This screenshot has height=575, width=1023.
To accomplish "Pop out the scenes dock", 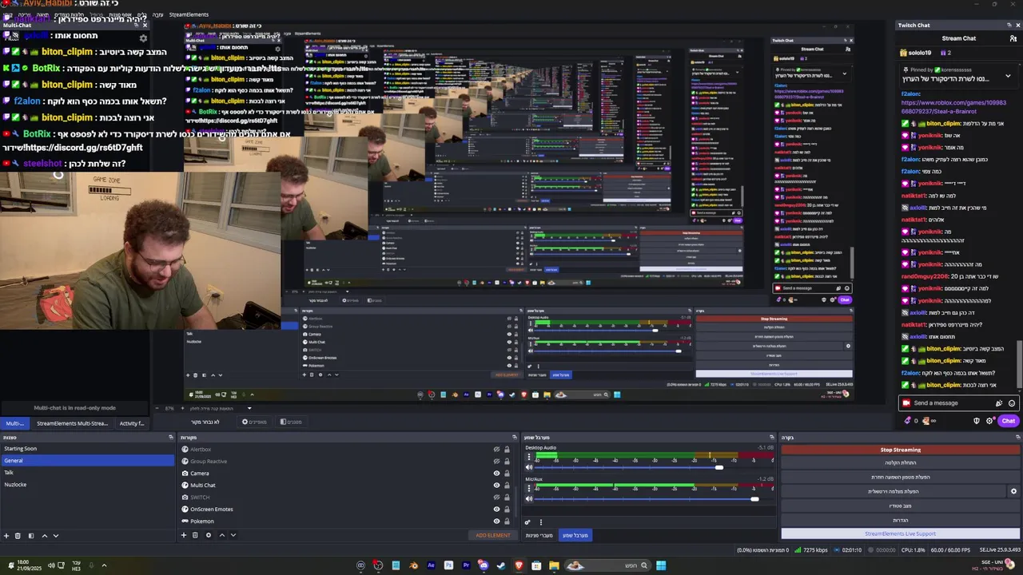I will click(171, 438).
